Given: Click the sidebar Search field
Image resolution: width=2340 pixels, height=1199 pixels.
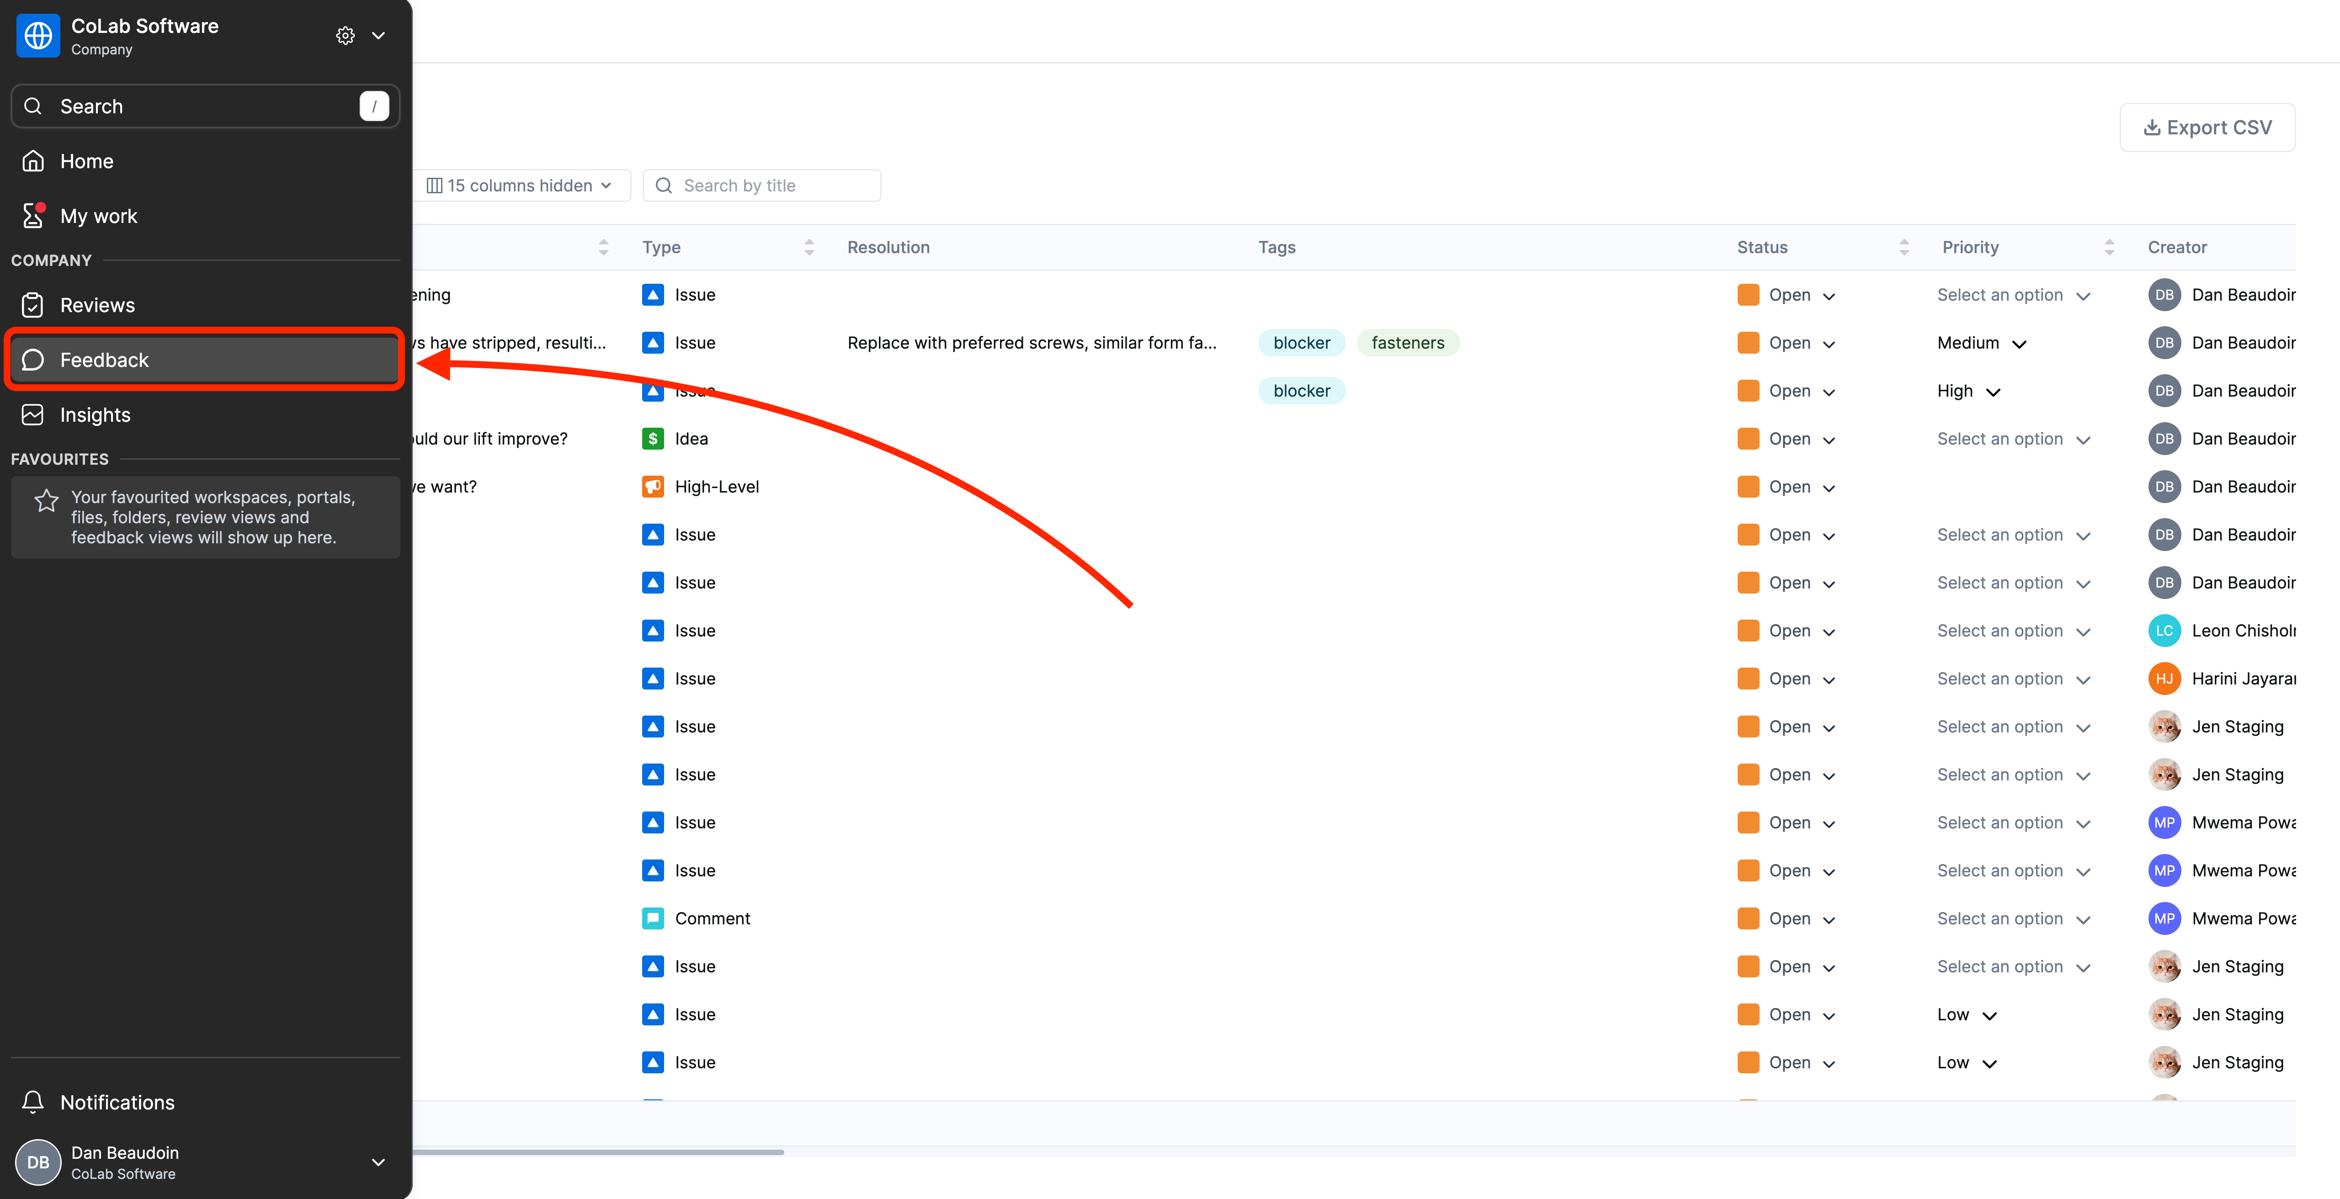Looking at the screenshot, I should point(205,106).
